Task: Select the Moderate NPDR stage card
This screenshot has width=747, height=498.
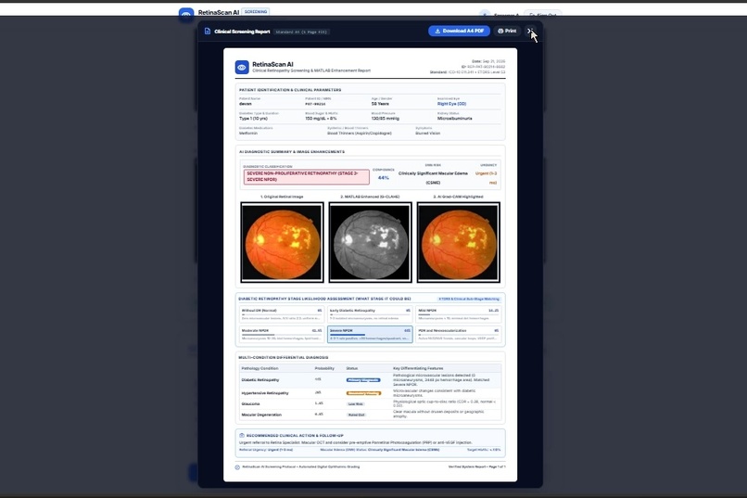Action: tap(282, 334)
